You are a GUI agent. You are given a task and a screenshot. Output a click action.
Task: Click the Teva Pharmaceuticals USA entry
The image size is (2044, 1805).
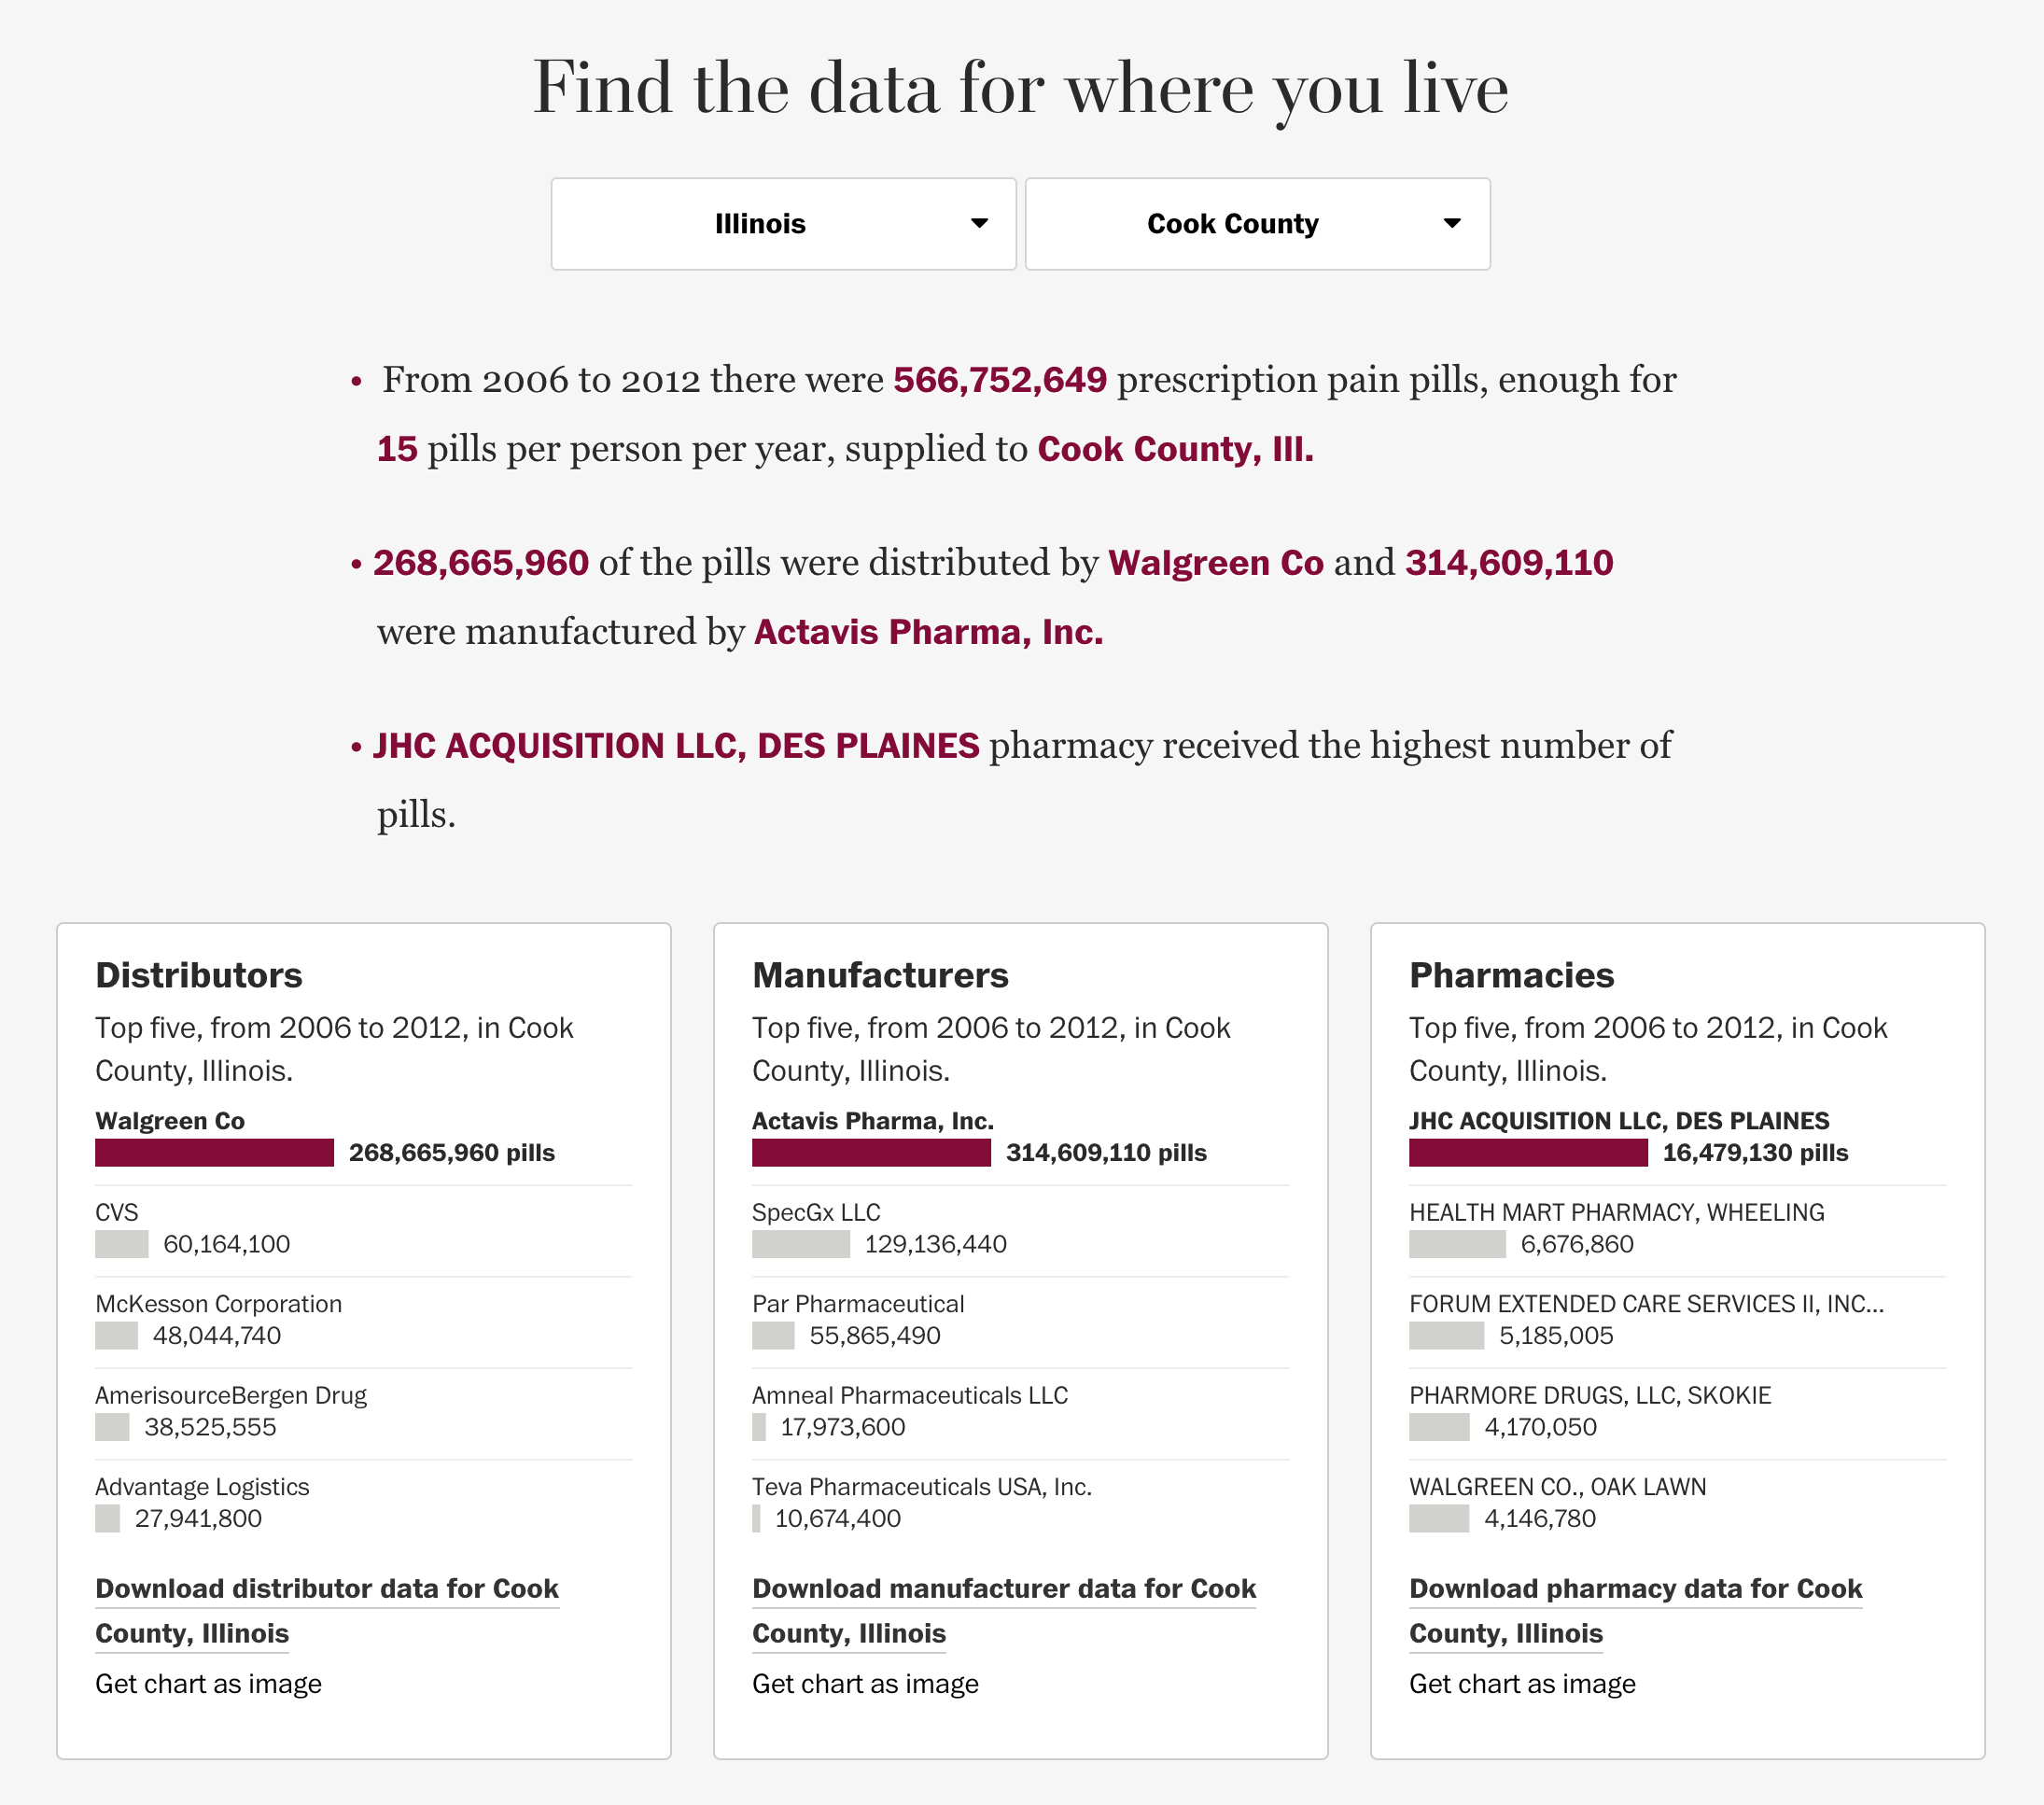[x=921, y=1487]
